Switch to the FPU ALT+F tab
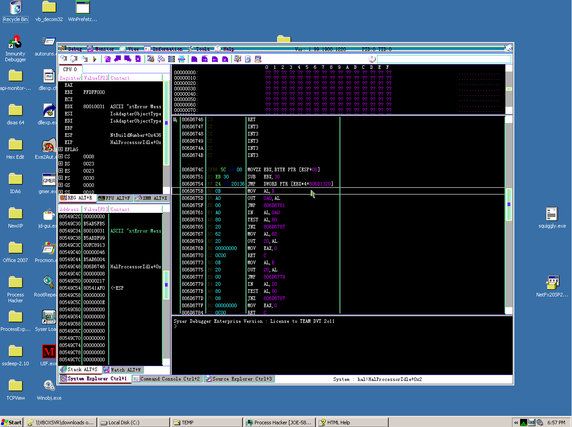 coord(114,198)
